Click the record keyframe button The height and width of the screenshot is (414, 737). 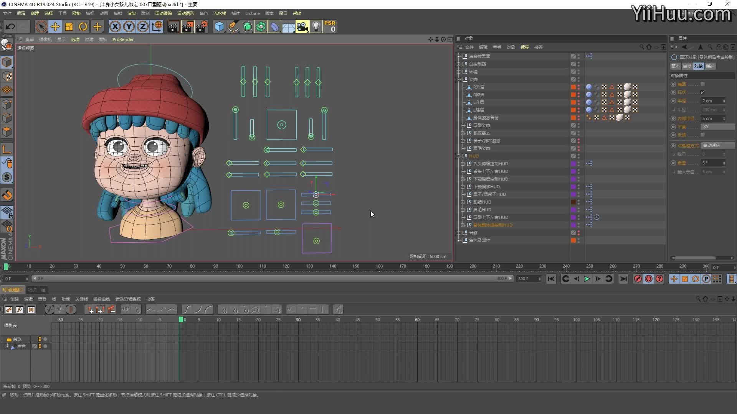(638, 279)
